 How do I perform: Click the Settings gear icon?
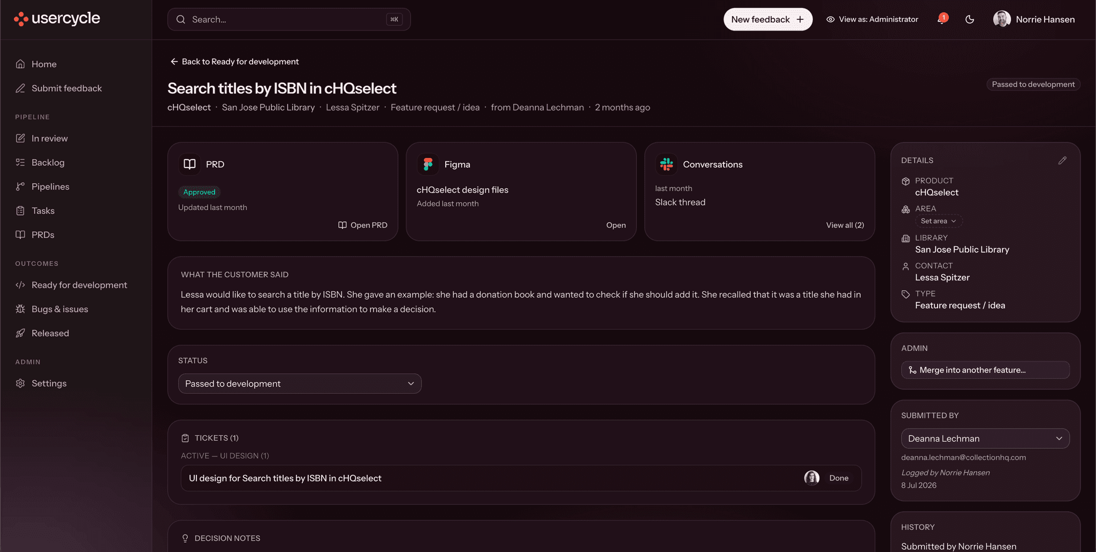pos(20,384)
